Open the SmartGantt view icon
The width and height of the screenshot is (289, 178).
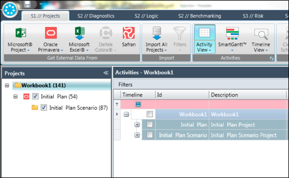click(232, 33)
